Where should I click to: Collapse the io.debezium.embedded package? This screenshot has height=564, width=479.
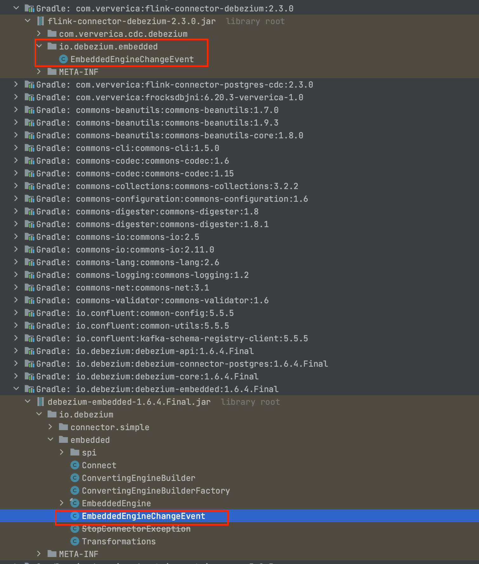[39, 46]
